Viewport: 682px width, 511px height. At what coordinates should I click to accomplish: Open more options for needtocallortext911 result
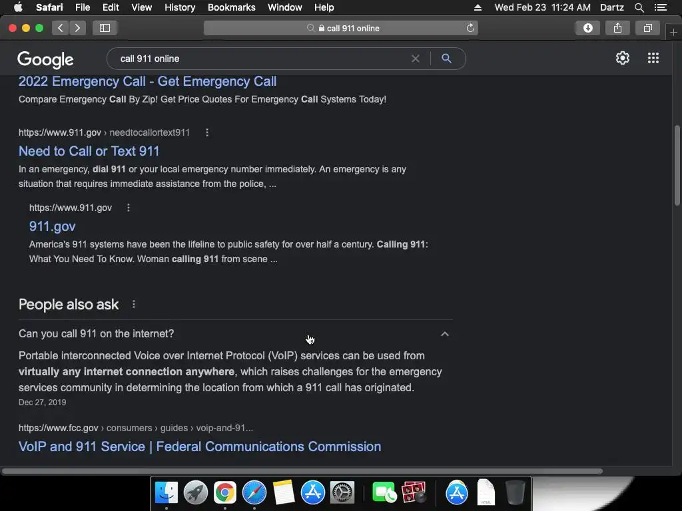[207, 132]
